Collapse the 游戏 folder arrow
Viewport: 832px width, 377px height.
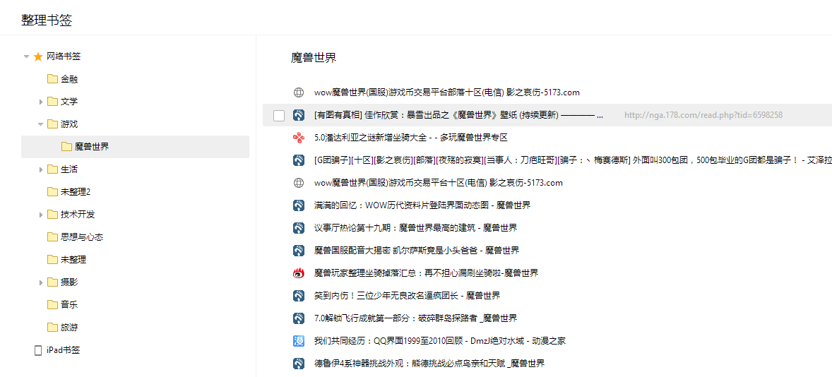click(x=40, y=124)
